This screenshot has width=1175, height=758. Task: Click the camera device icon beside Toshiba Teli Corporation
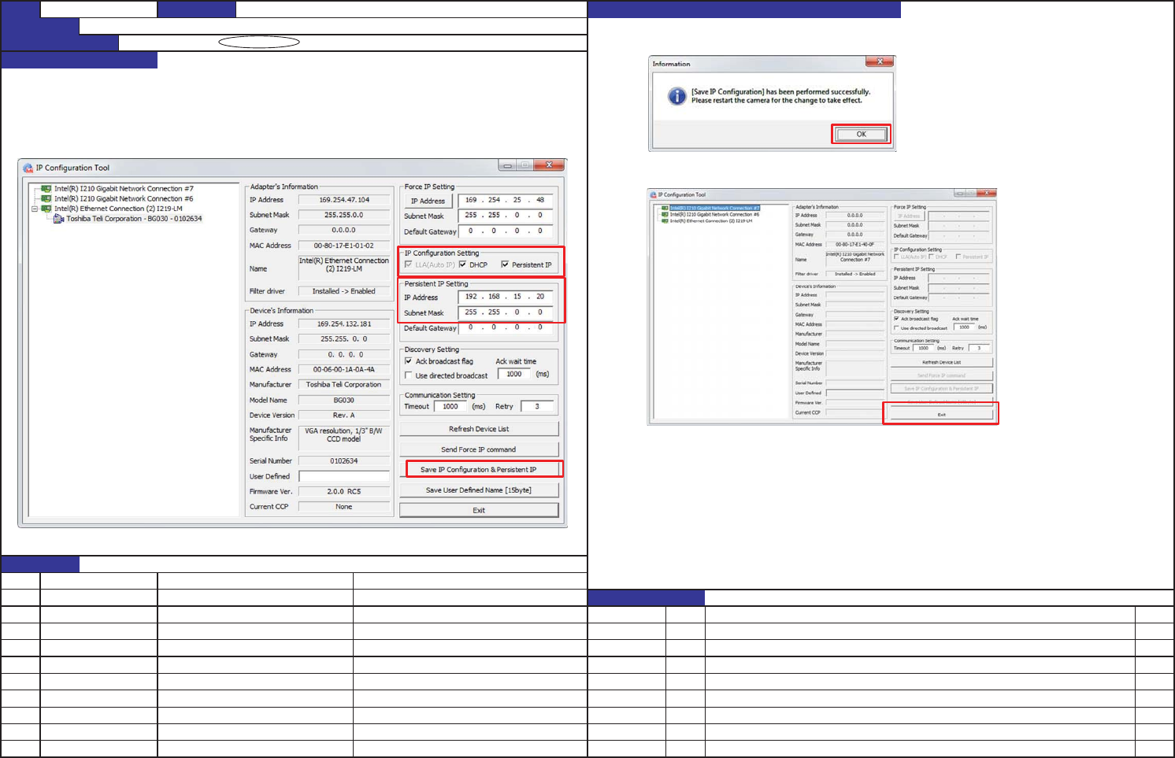[x=58, y=219]
